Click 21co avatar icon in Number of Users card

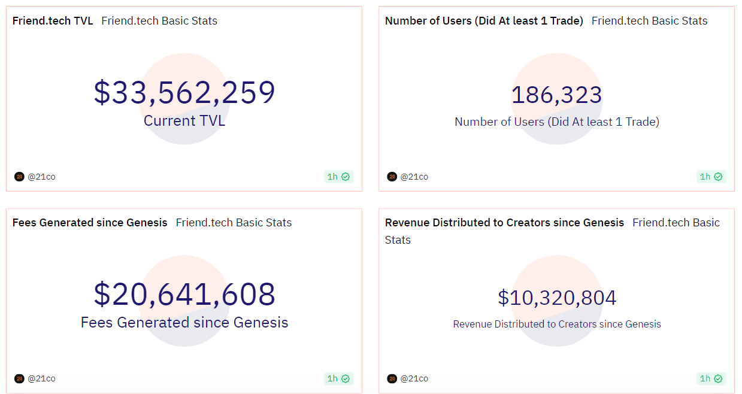[x=392, y=177]
